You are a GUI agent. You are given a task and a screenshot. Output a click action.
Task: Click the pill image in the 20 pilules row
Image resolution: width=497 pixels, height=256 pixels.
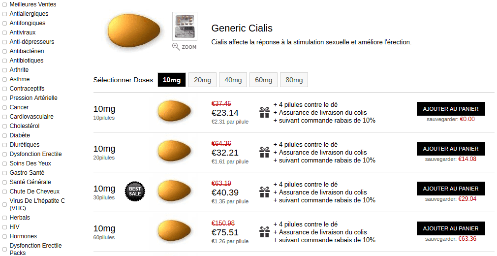[174, 151]
